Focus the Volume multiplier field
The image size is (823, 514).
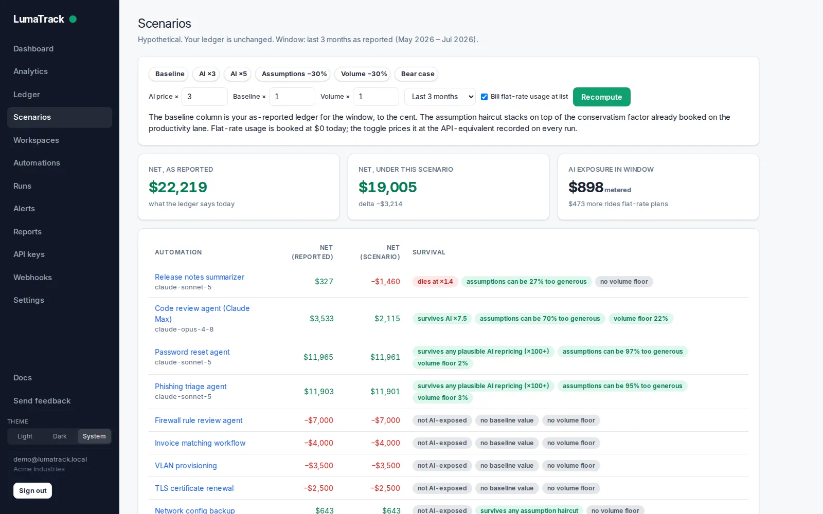pos(375,97)
